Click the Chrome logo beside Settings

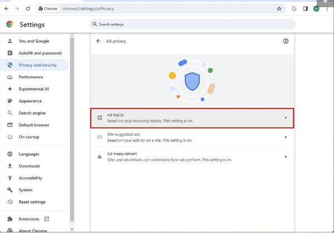click(x=9, y=24)
